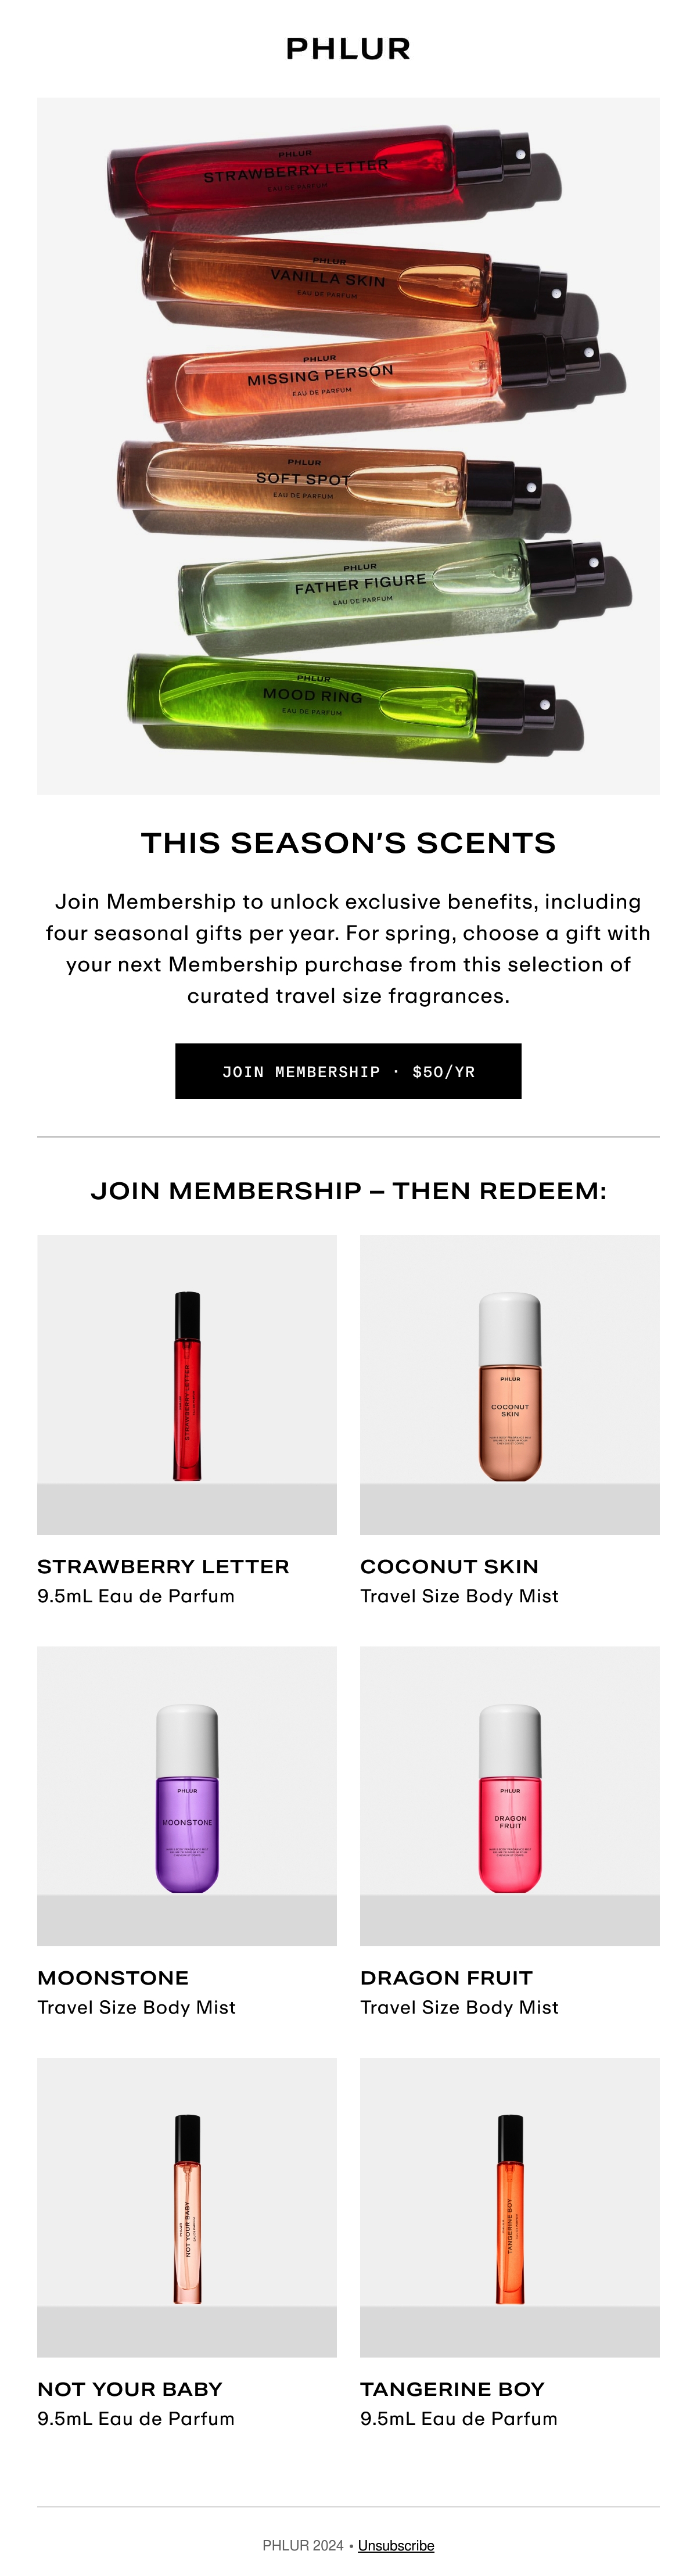Select the COCONUT SKIN product title
The width and height of the screenshot is (697, 2576).
(x=449, y=1566)
